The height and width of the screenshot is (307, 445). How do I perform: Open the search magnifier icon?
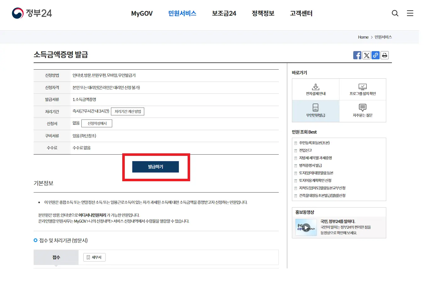(x=395, y=13)
